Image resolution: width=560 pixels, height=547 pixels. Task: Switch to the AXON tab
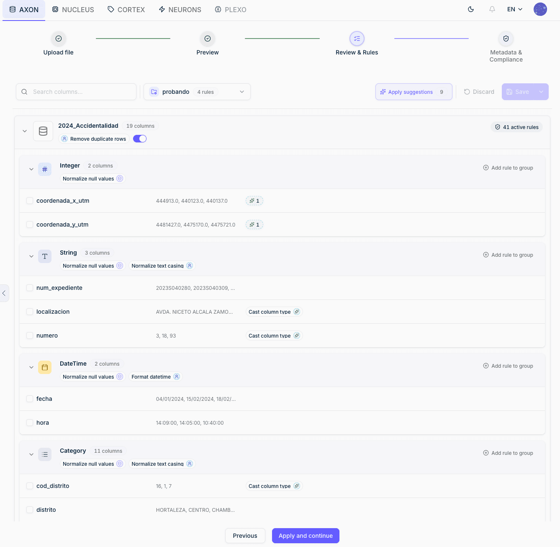tap(24, 10)
